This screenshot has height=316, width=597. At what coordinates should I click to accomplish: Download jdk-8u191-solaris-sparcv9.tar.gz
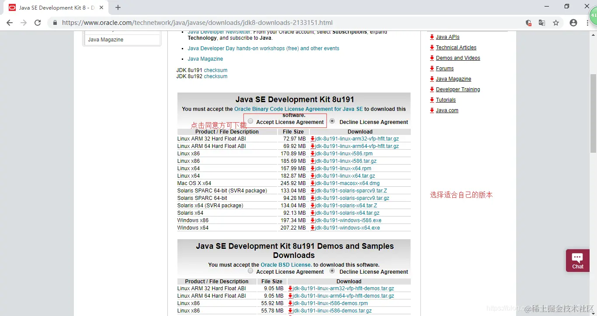tap(352, 198)
